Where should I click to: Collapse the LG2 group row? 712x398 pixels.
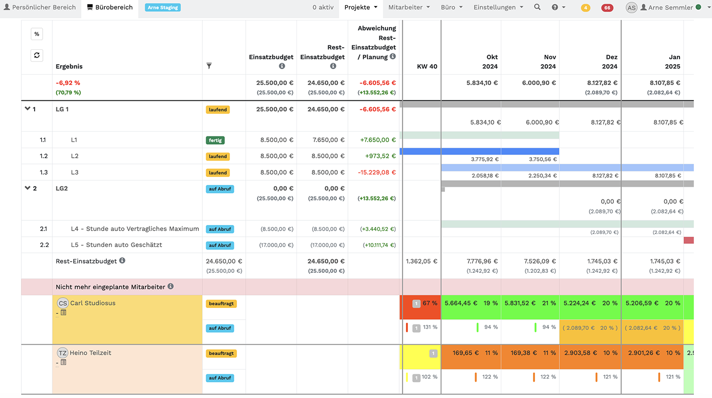[x=27, y=188]
